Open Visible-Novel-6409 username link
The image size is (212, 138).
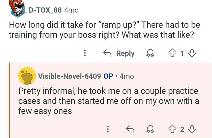click(x=69, y=76)
